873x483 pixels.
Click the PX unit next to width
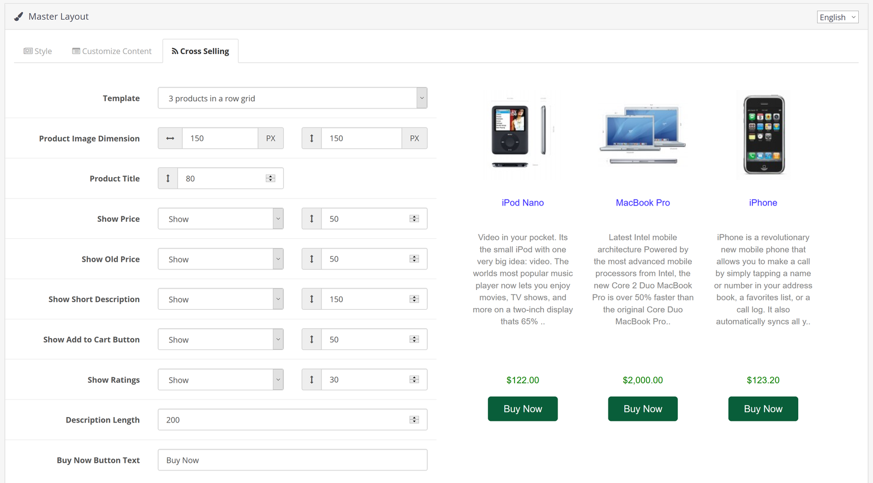[x=271, y=138]
